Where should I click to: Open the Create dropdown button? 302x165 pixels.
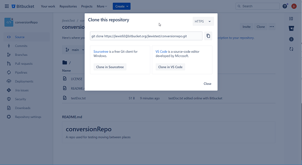tap(121, 6)
